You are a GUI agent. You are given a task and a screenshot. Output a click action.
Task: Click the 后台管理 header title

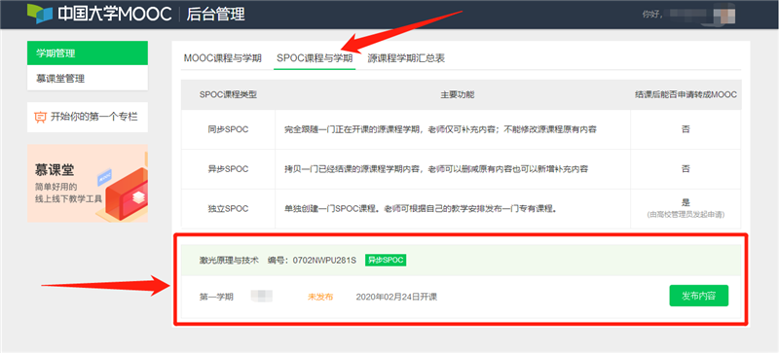pyautogui.click(x=215, y=15)
